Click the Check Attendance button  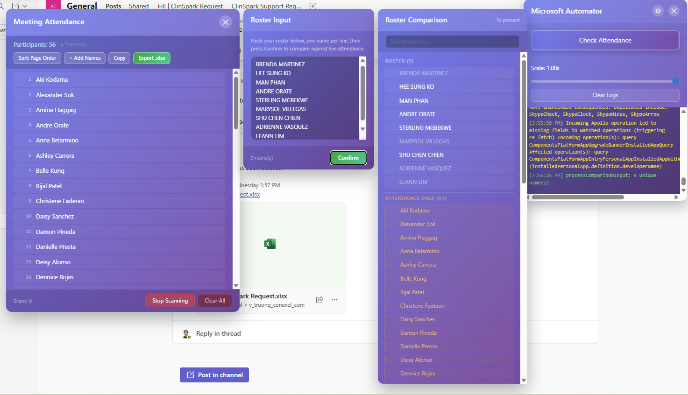(x=605, y=40)
